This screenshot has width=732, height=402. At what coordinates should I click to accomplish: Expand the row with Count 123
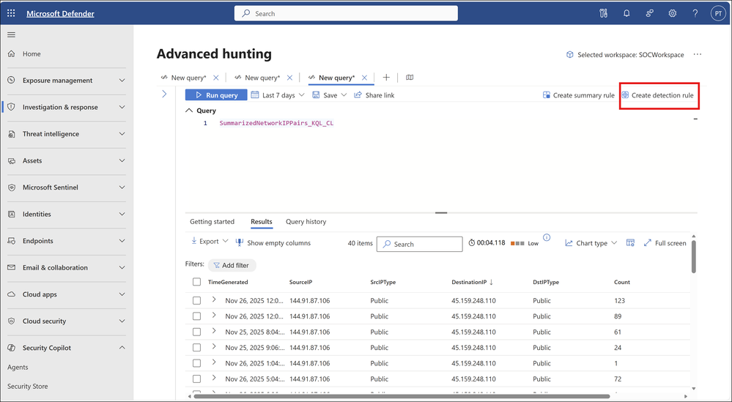tap(214, 300)
